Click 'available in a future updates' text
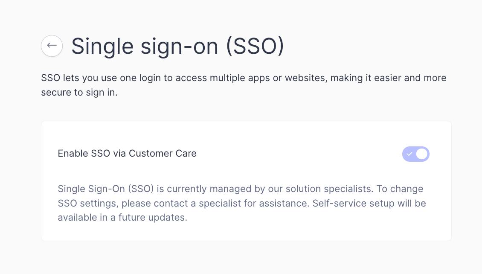The height and width of the screenshot is (274, 482). point(122,217)
